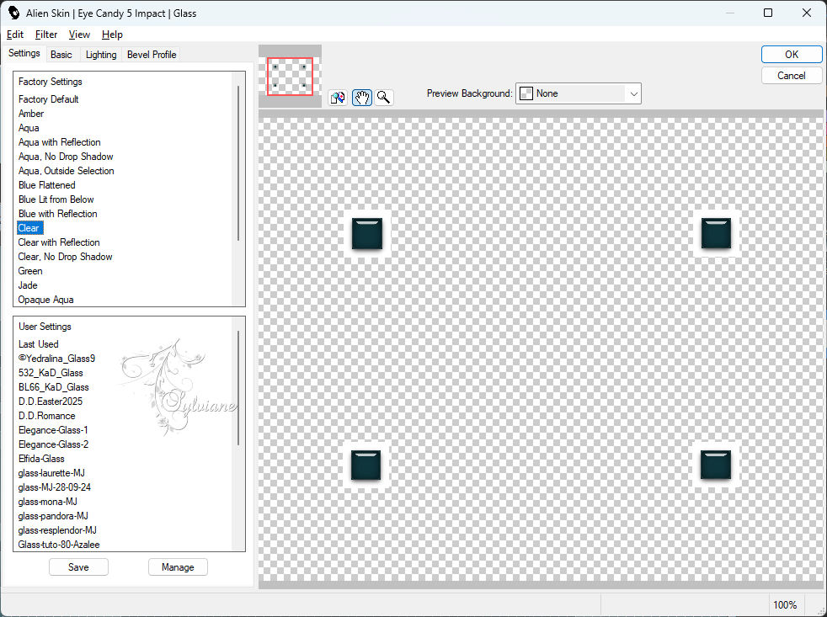The height and width of the screenshot is (617, 827).
Task: Click the 100% zoom level indicator
Action: [785, 605]
